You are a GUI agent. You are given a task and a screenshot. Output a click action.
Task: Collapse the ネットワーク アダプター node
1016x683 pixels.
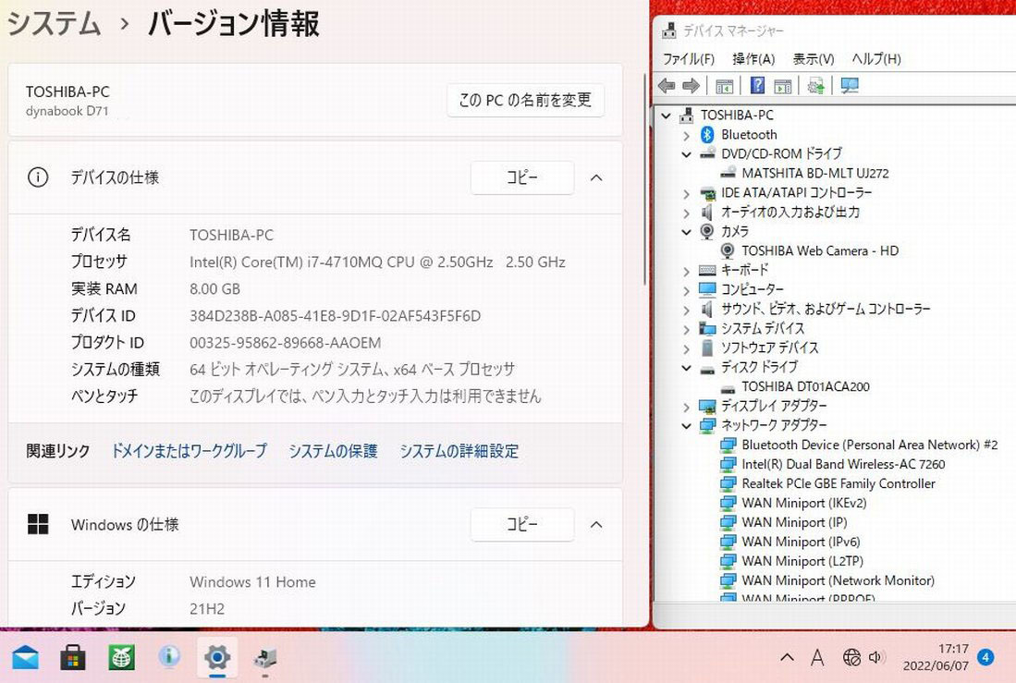(686, 426)
